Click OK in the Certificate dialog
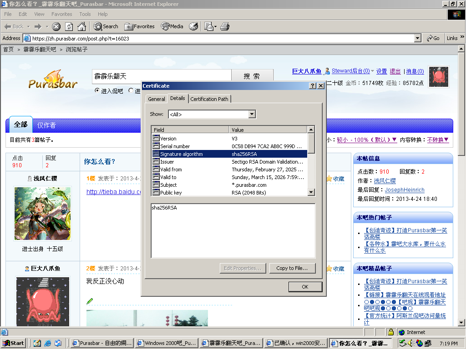 point(305,287)
